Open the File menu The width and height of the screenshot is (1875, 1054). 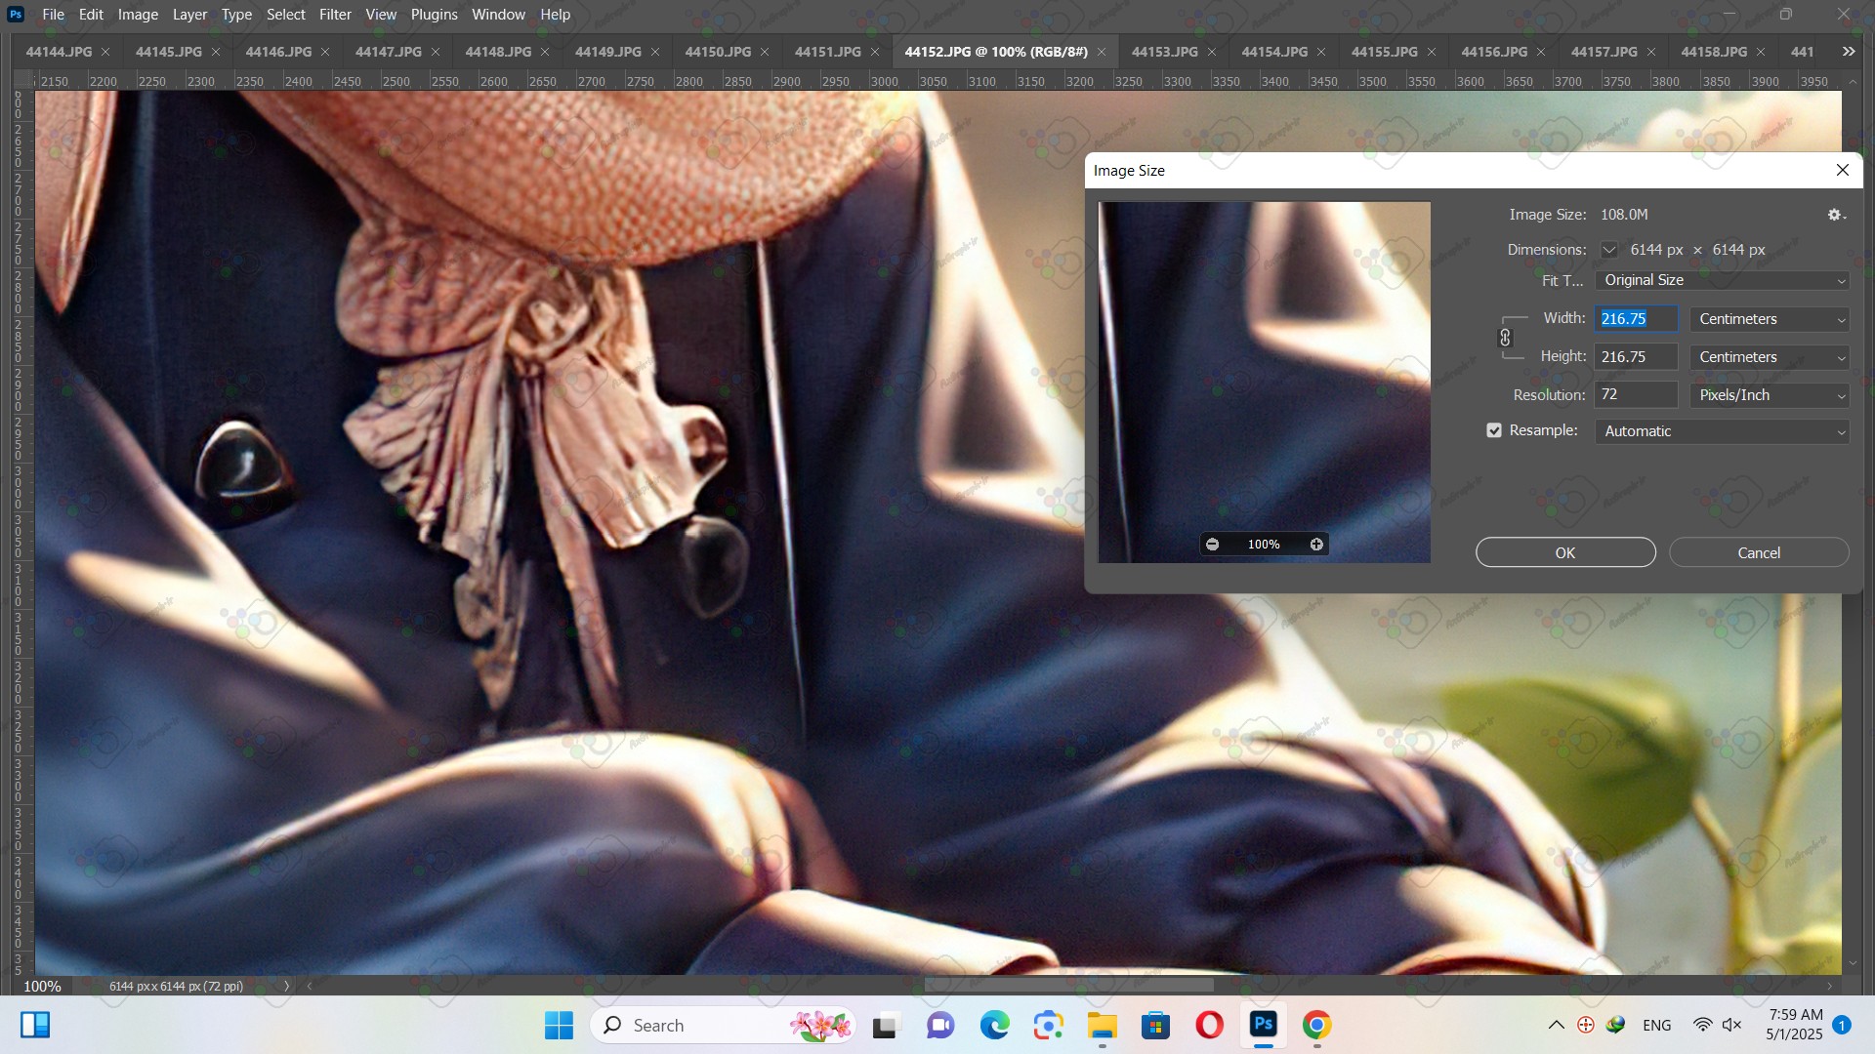pos(54,15)
